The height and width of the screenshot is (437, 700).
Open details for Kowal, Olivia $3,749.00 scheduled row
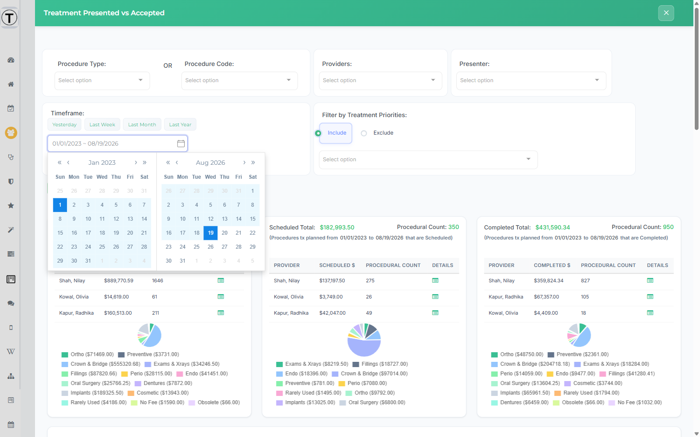pos(435,297)
